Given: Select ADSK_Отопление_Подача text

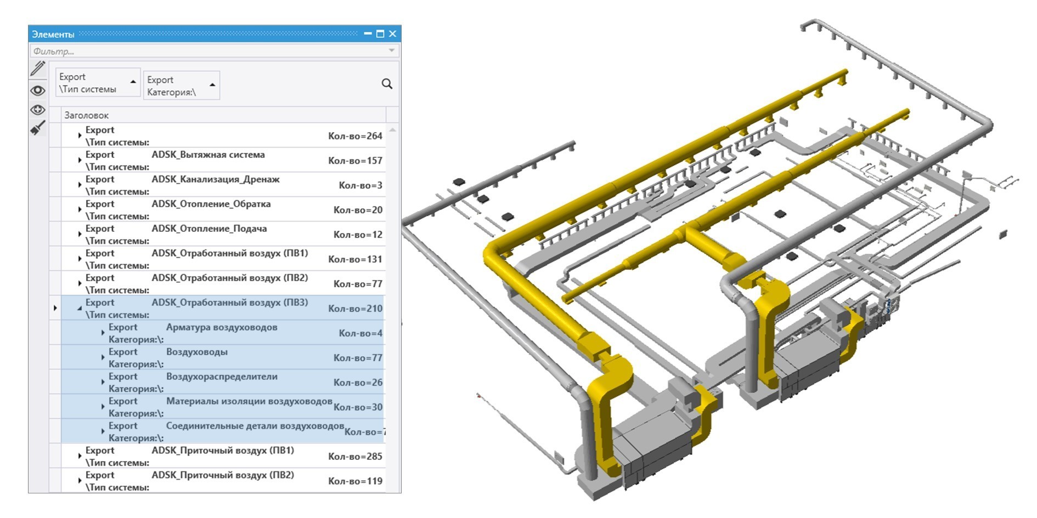Looking at the screenshot, I should pos(209,229).
